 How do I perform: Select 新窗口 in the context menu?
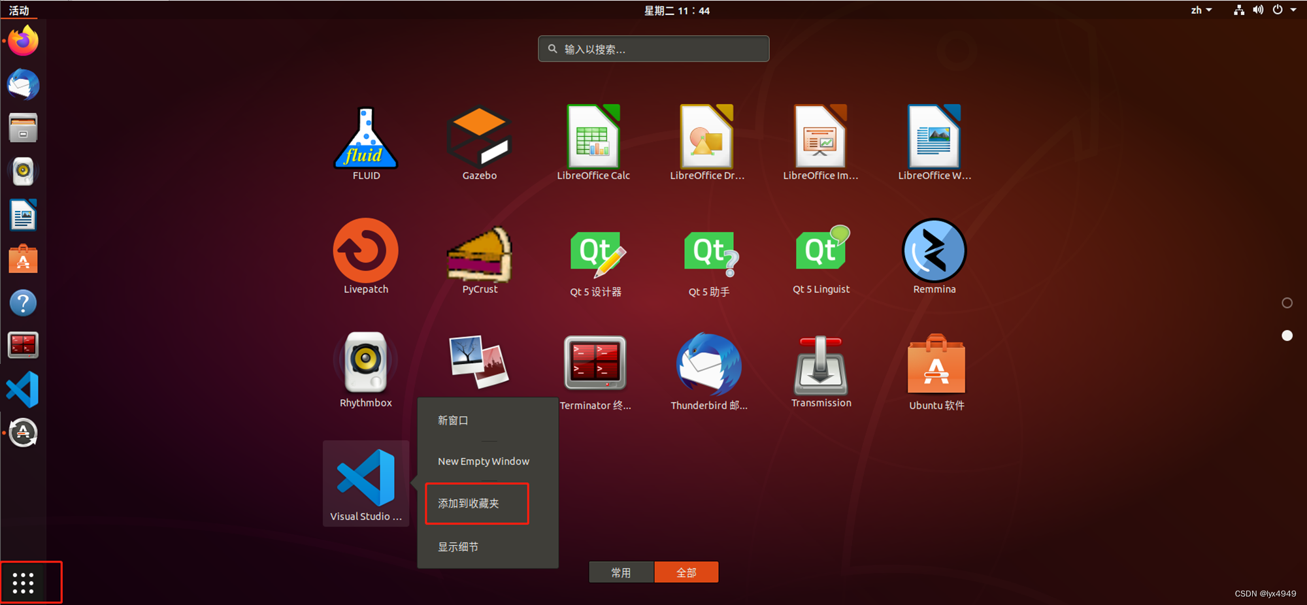(452, 420)
